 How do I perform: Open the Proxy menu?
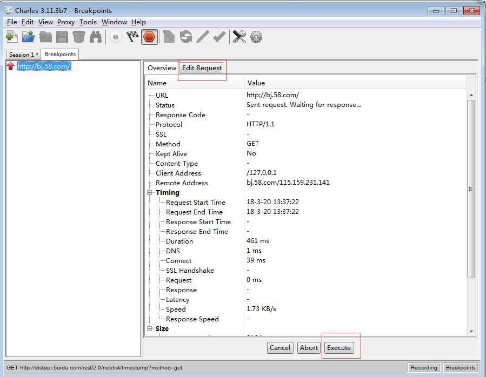[66, 22]
